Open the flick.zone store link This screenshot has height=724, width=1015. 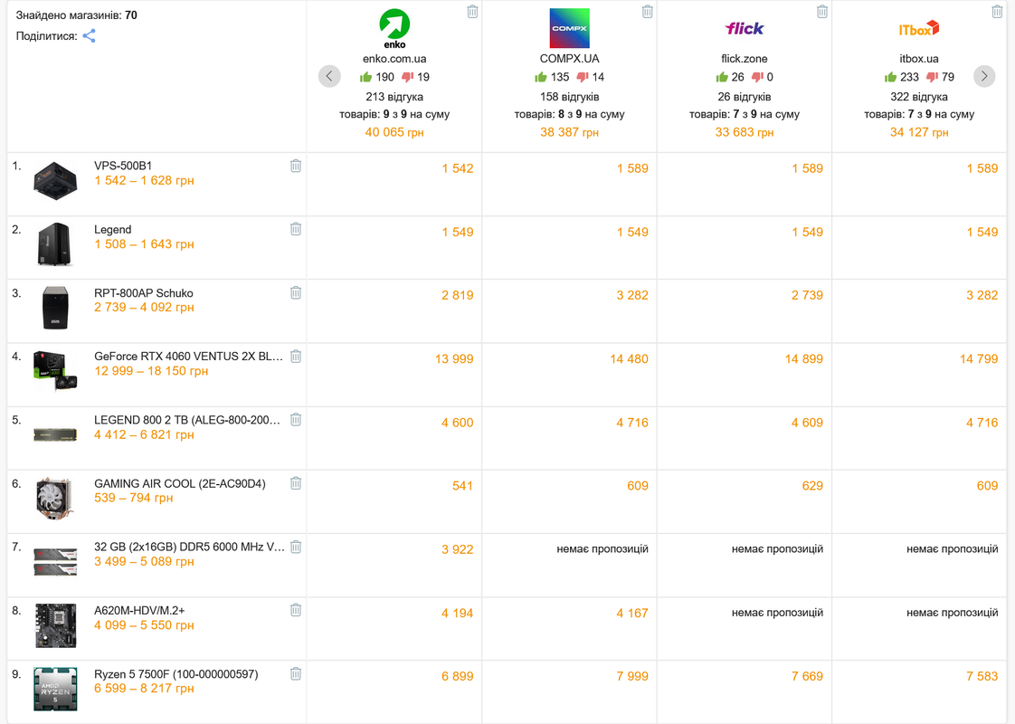745,59
